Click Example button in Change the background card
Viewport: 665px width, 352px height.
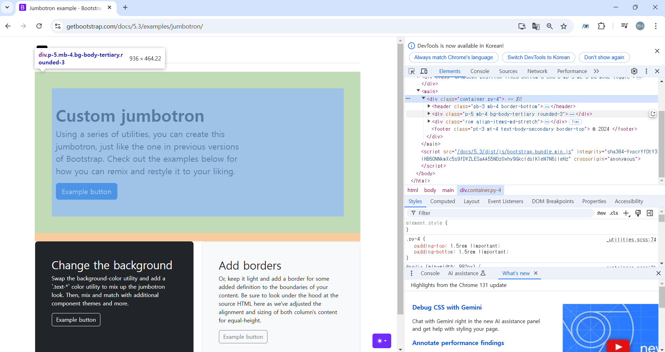76,320
